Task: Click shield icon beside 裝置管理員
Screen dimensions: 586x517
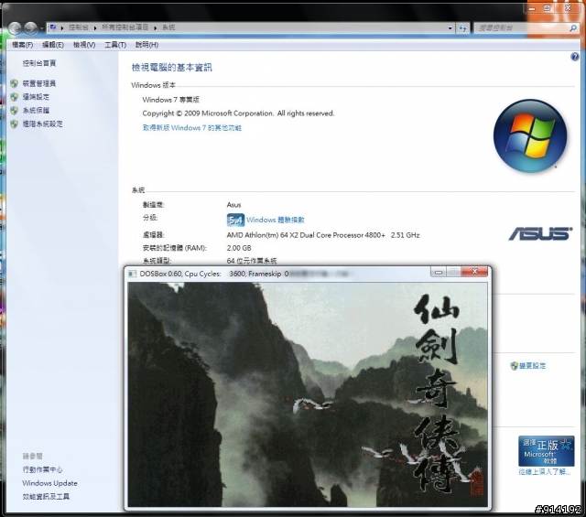Action: pos(15,83)
